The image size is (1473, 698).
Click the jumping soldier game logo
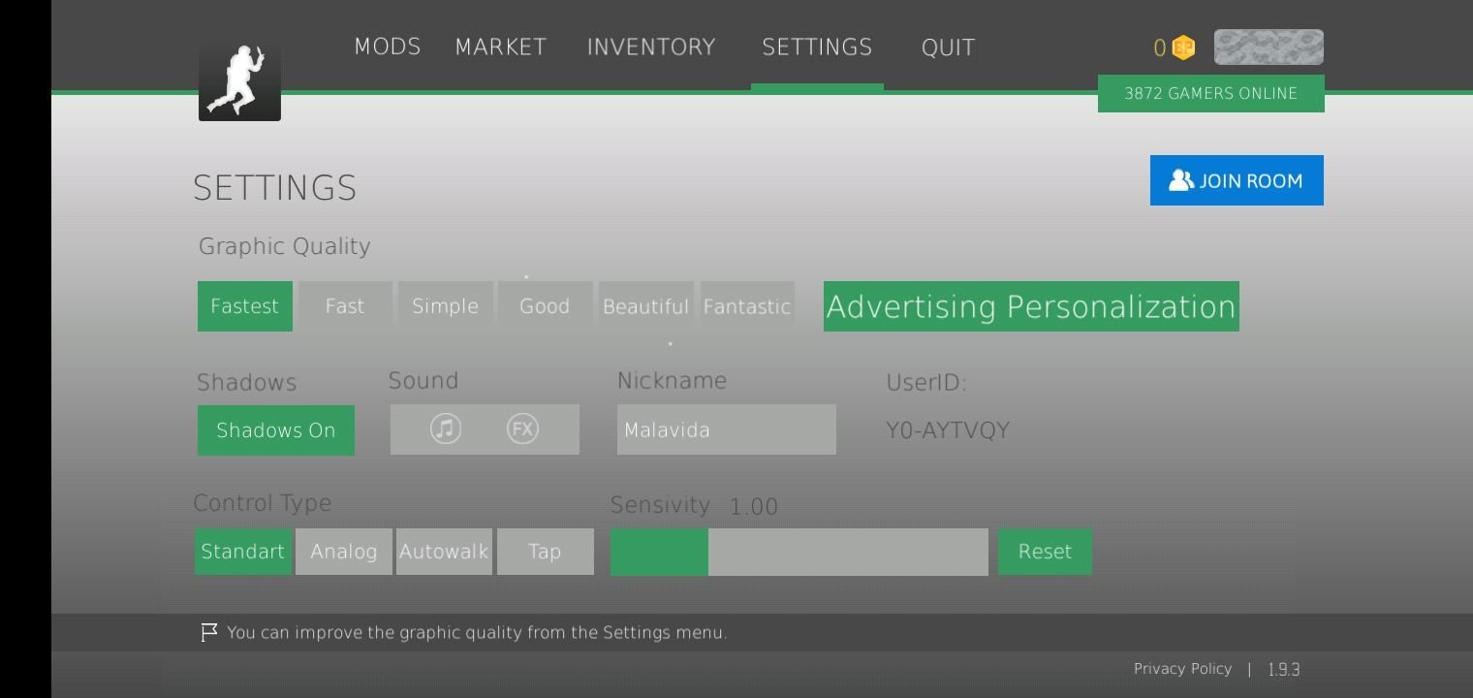pyautogui.click(x=239, y=82)
